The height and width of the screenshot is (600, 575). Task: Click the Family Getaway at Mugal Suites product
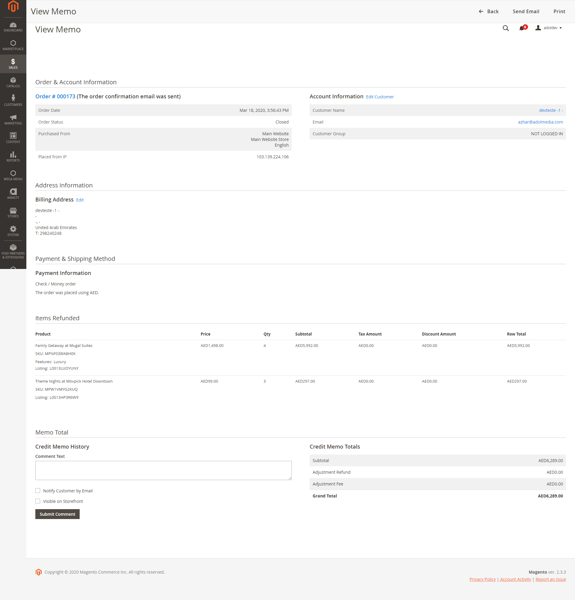[64, 345]
